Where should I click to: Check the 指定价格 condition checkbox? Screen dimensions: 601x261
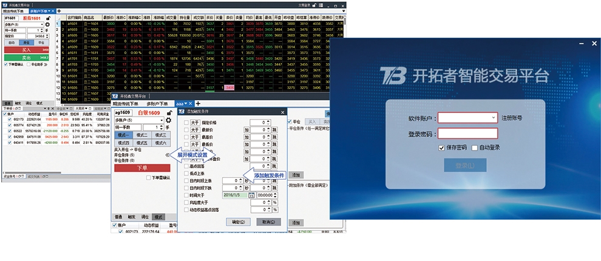[186, 123]
